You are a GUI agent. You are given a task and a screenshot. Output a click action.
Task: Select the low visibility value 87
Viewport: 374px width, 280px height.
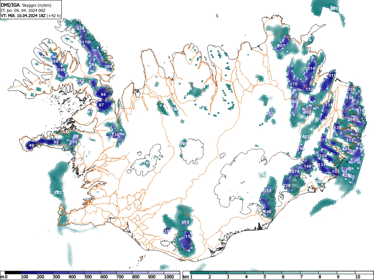(x=101, y=105)
